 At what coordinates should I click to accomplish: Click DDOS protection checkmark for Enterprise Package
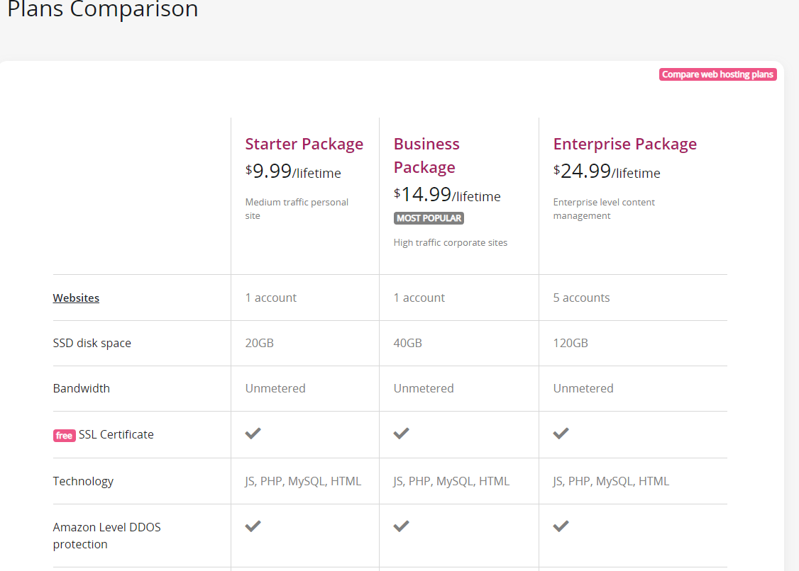click(x=561, y=526)
